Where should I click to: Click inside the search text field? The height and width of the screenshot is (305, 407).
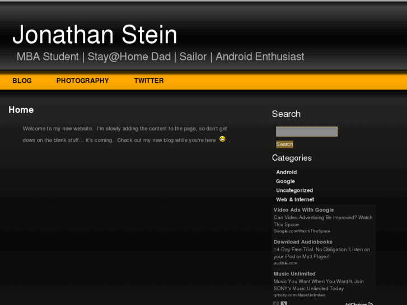[307, 132]
